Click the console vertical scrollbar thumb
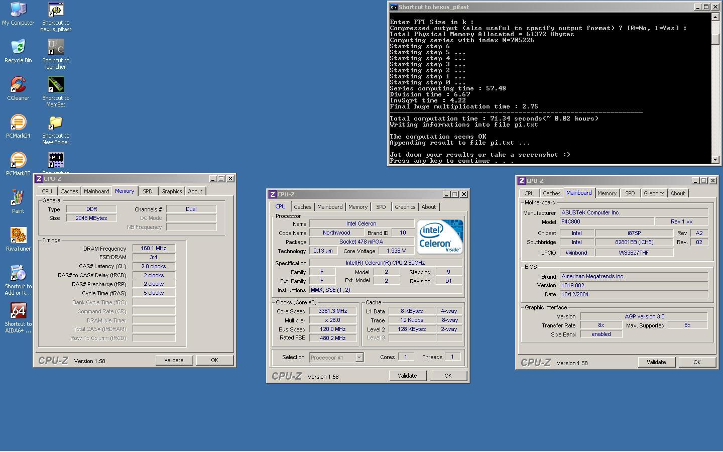723x452 pixels. tap(715, 39)
